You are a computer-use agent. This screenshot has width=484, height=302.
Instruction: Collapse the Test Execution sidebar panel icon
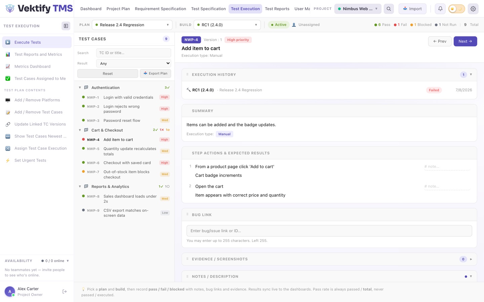tap(66, 26)
